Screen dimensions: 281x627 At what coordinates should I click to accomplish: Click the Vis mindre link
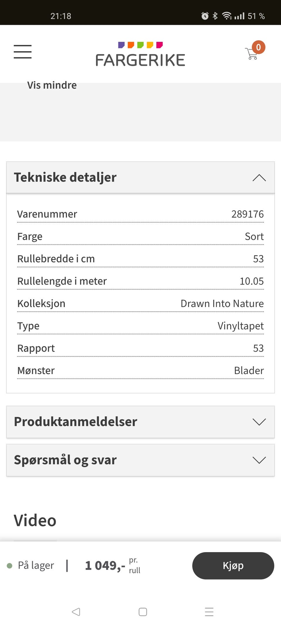[52, 85]
